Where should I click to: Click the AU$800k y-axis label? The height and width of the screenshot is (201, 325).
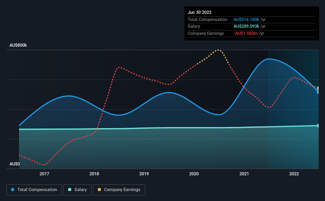pos(18,45)
